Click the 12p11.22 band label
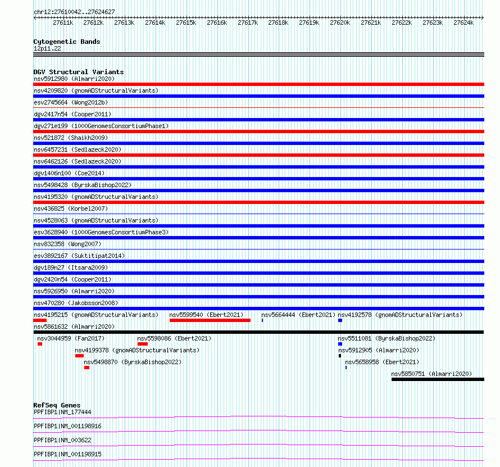The width and height of the screenshot is (500, 467). (x=47, y=48)
